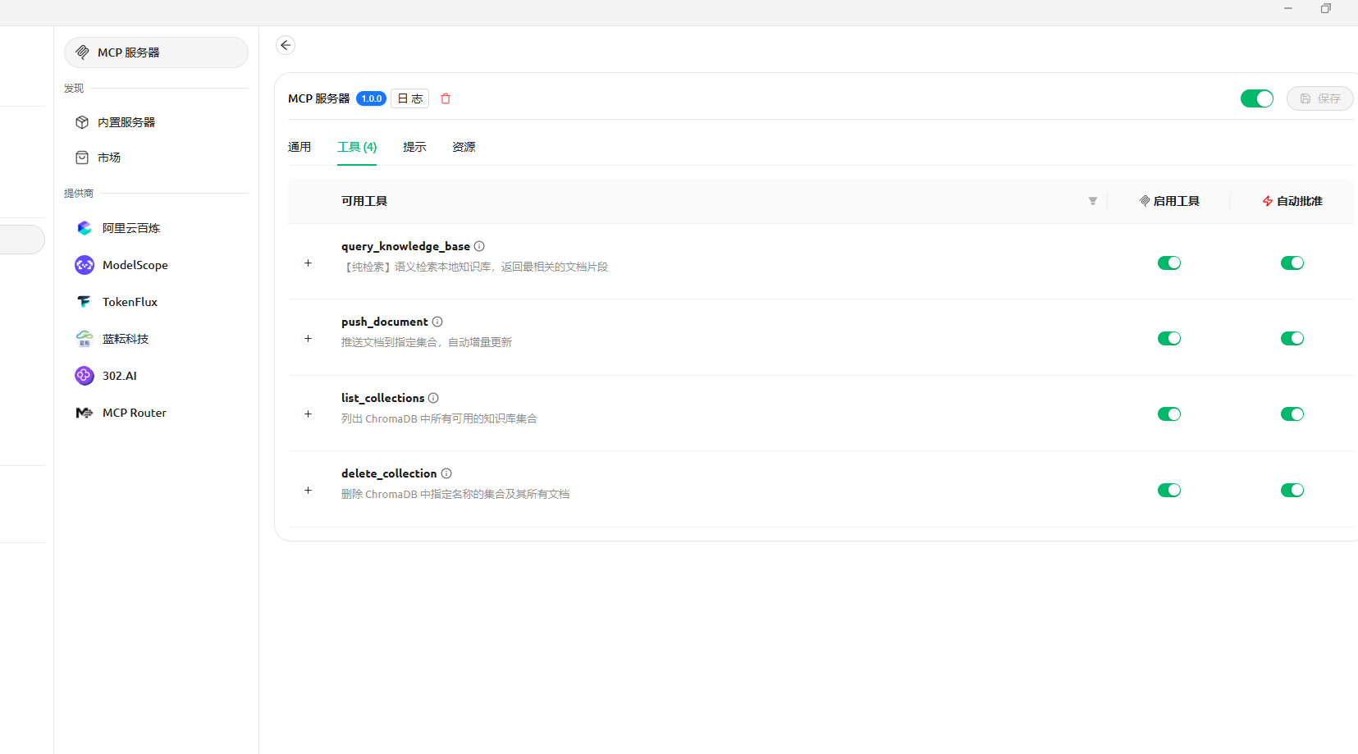Image resolution: width=1358 pixels, height=754 pixels.
Task: Open the ModelScope provider
Action: click(156, 265)
